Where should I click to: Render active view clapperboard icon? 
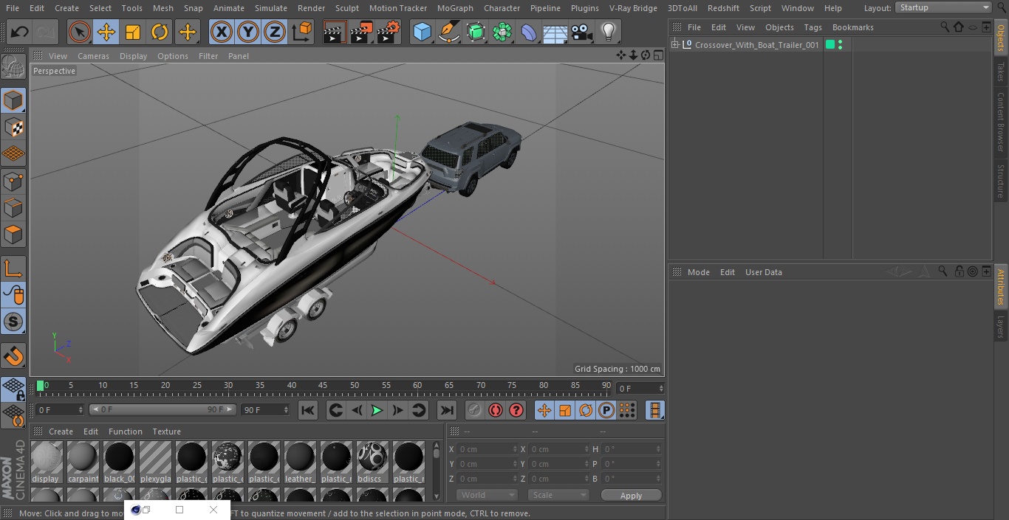tap(335, 32)
